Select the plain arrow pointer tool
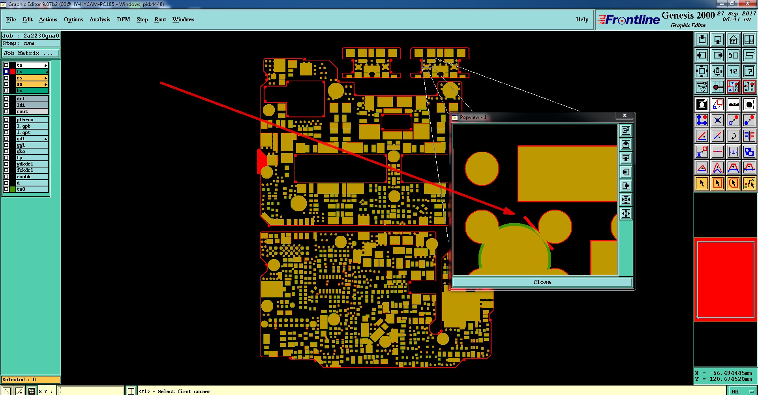This screenshot has width=758, height=395. click(x=702, y=183)
